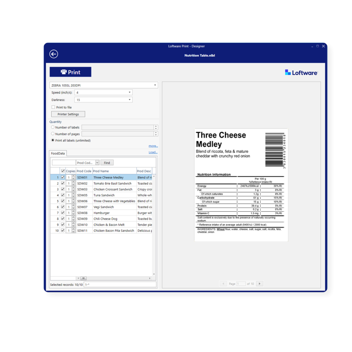Go to the previous label page arrow
Viewport: 352px width, 352px height.
223,284
